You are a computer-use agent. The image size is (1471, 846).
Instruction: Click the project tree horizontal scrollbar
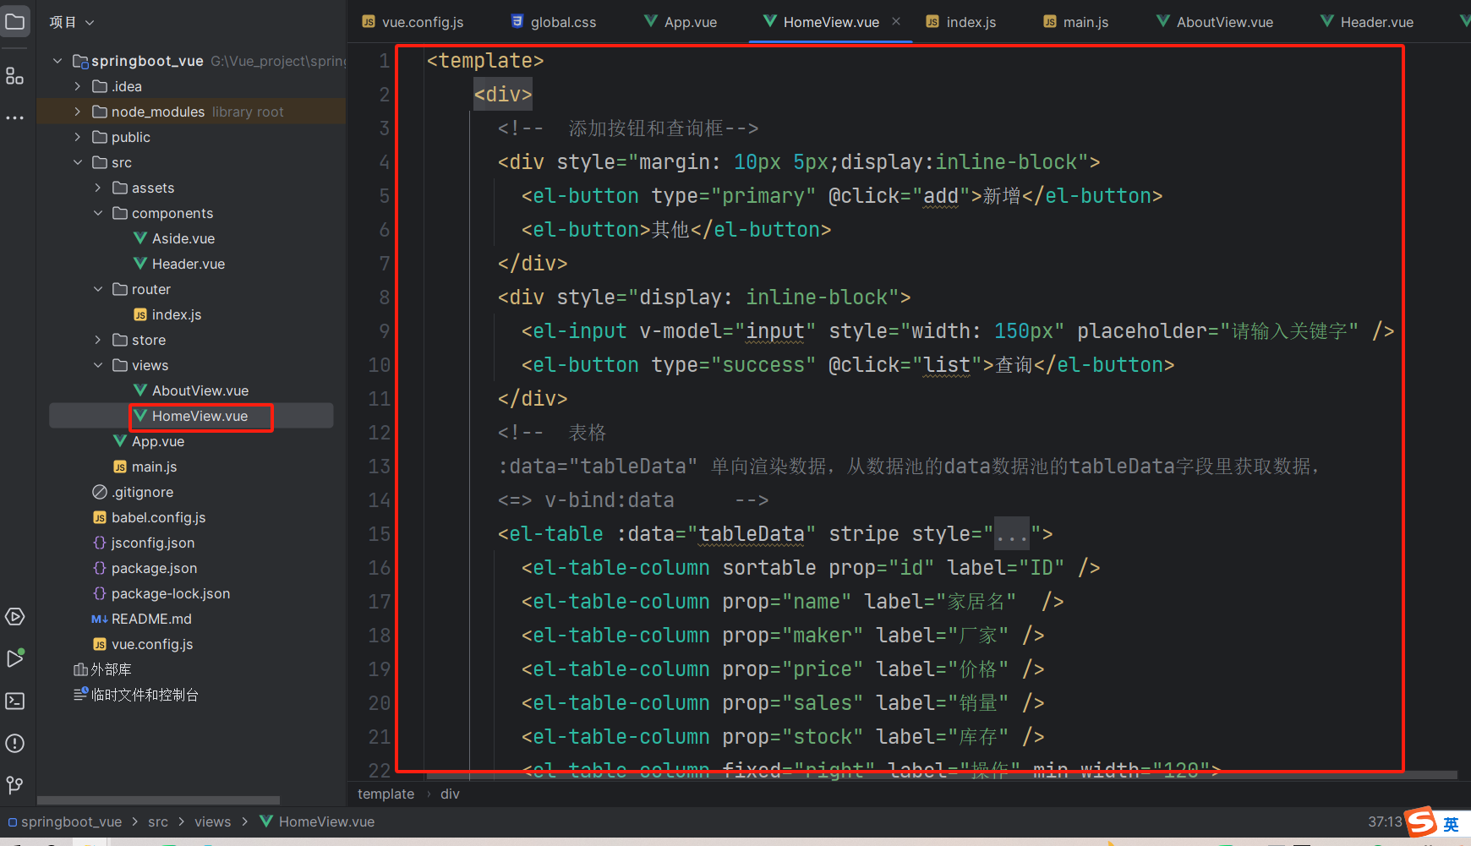click(158, 800)
